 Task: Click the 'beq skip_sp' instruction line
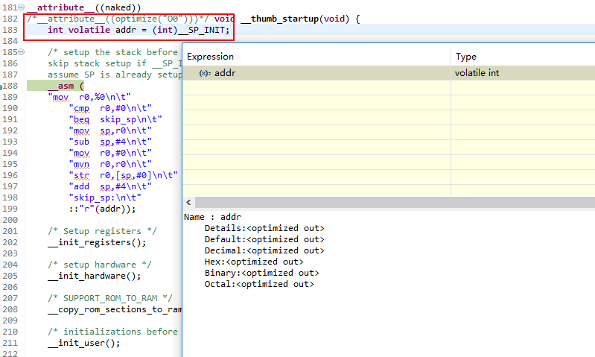(x=115, y=119)
